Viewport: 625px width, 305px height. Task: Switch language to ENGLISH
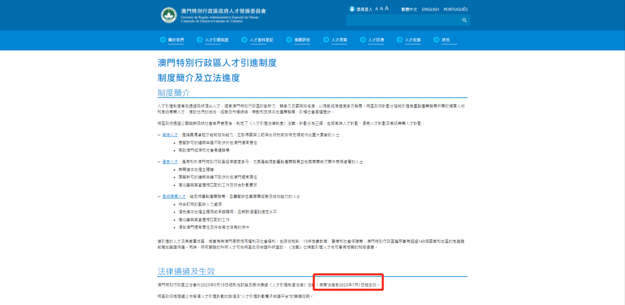coord(430,9)
